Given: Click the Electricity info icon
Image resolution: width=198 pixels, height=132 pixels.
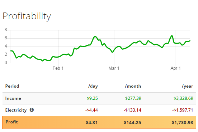Looking at the screenshot, I should [x=32, y=110].
